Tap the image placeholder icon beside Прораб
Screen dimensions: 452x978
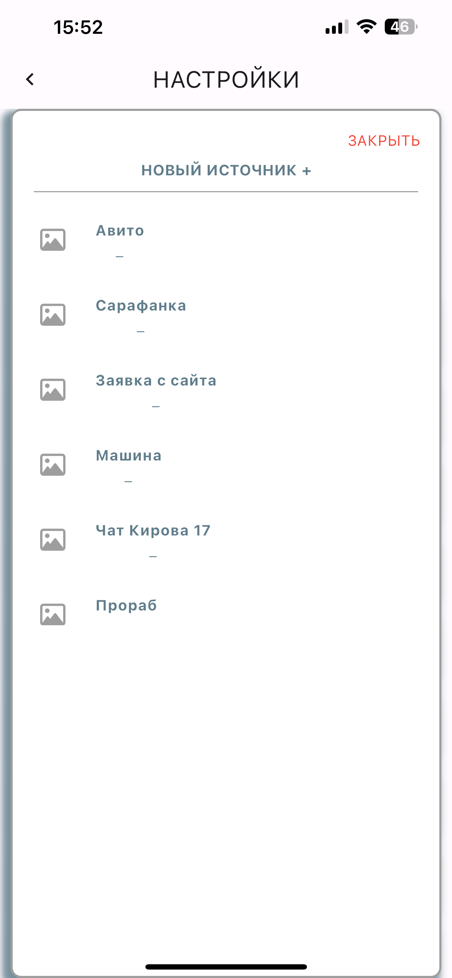53,614
